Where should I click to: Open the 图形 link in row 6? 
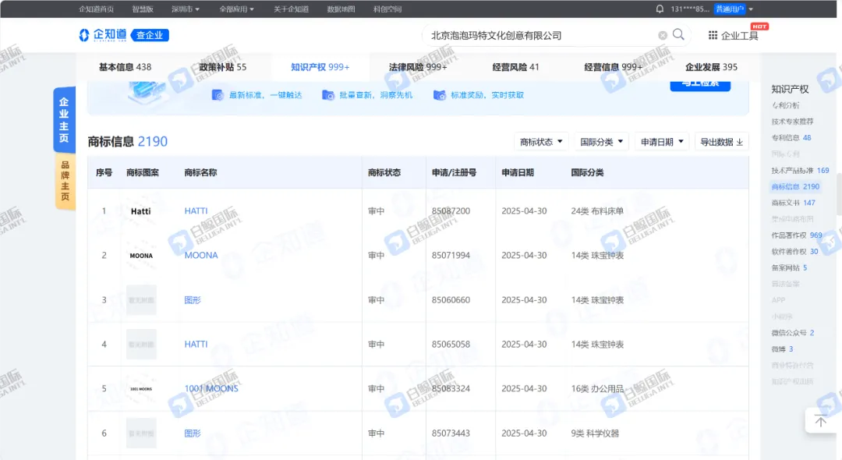pyautogui.click(x=193, y=433)
